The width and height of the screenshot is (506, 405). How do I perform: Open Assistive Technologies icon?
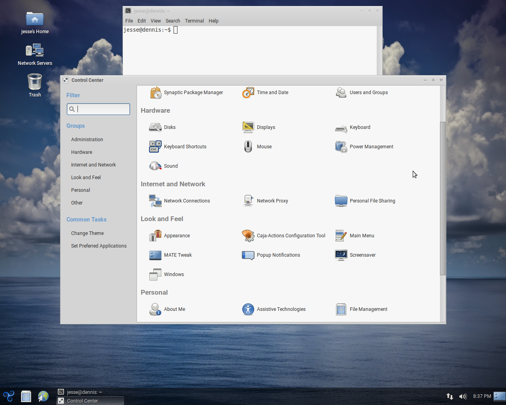pos(248,309)
